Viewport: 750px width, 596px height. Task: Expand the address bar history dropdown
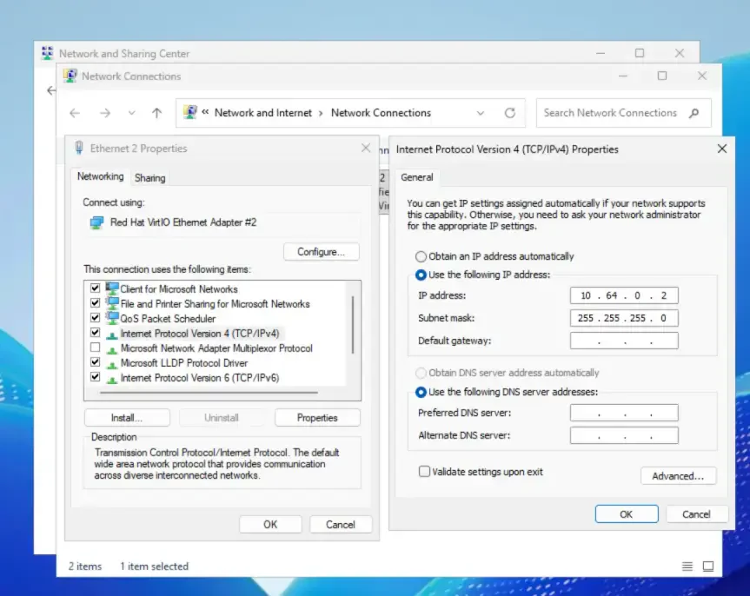click(x=481, y=113)
